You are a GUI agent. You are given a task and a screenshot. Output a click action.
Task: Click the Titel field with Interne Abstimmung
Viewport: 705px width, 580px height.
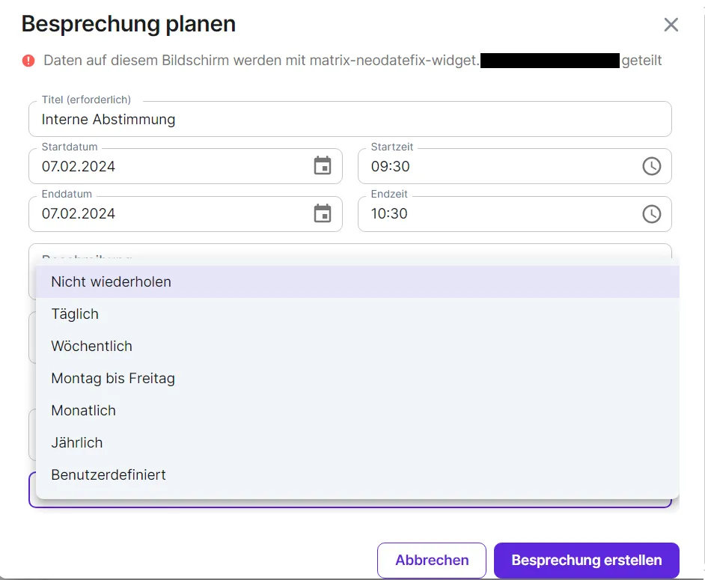[349, 120]
